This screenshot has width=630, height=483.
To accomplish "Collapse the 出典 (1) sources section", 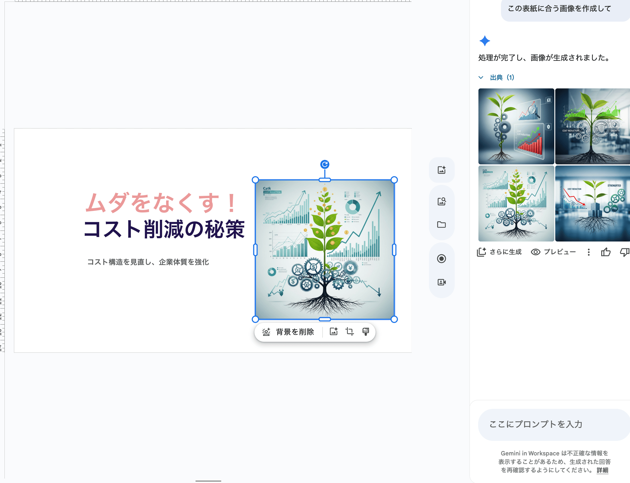I will click(481, 77).
